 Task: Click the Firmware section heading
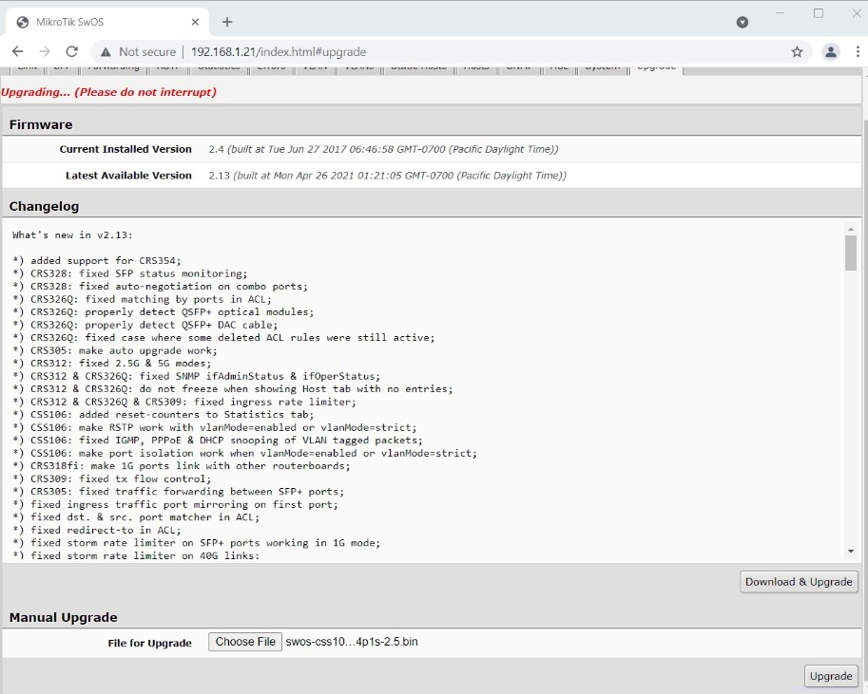tap(41, 124)
